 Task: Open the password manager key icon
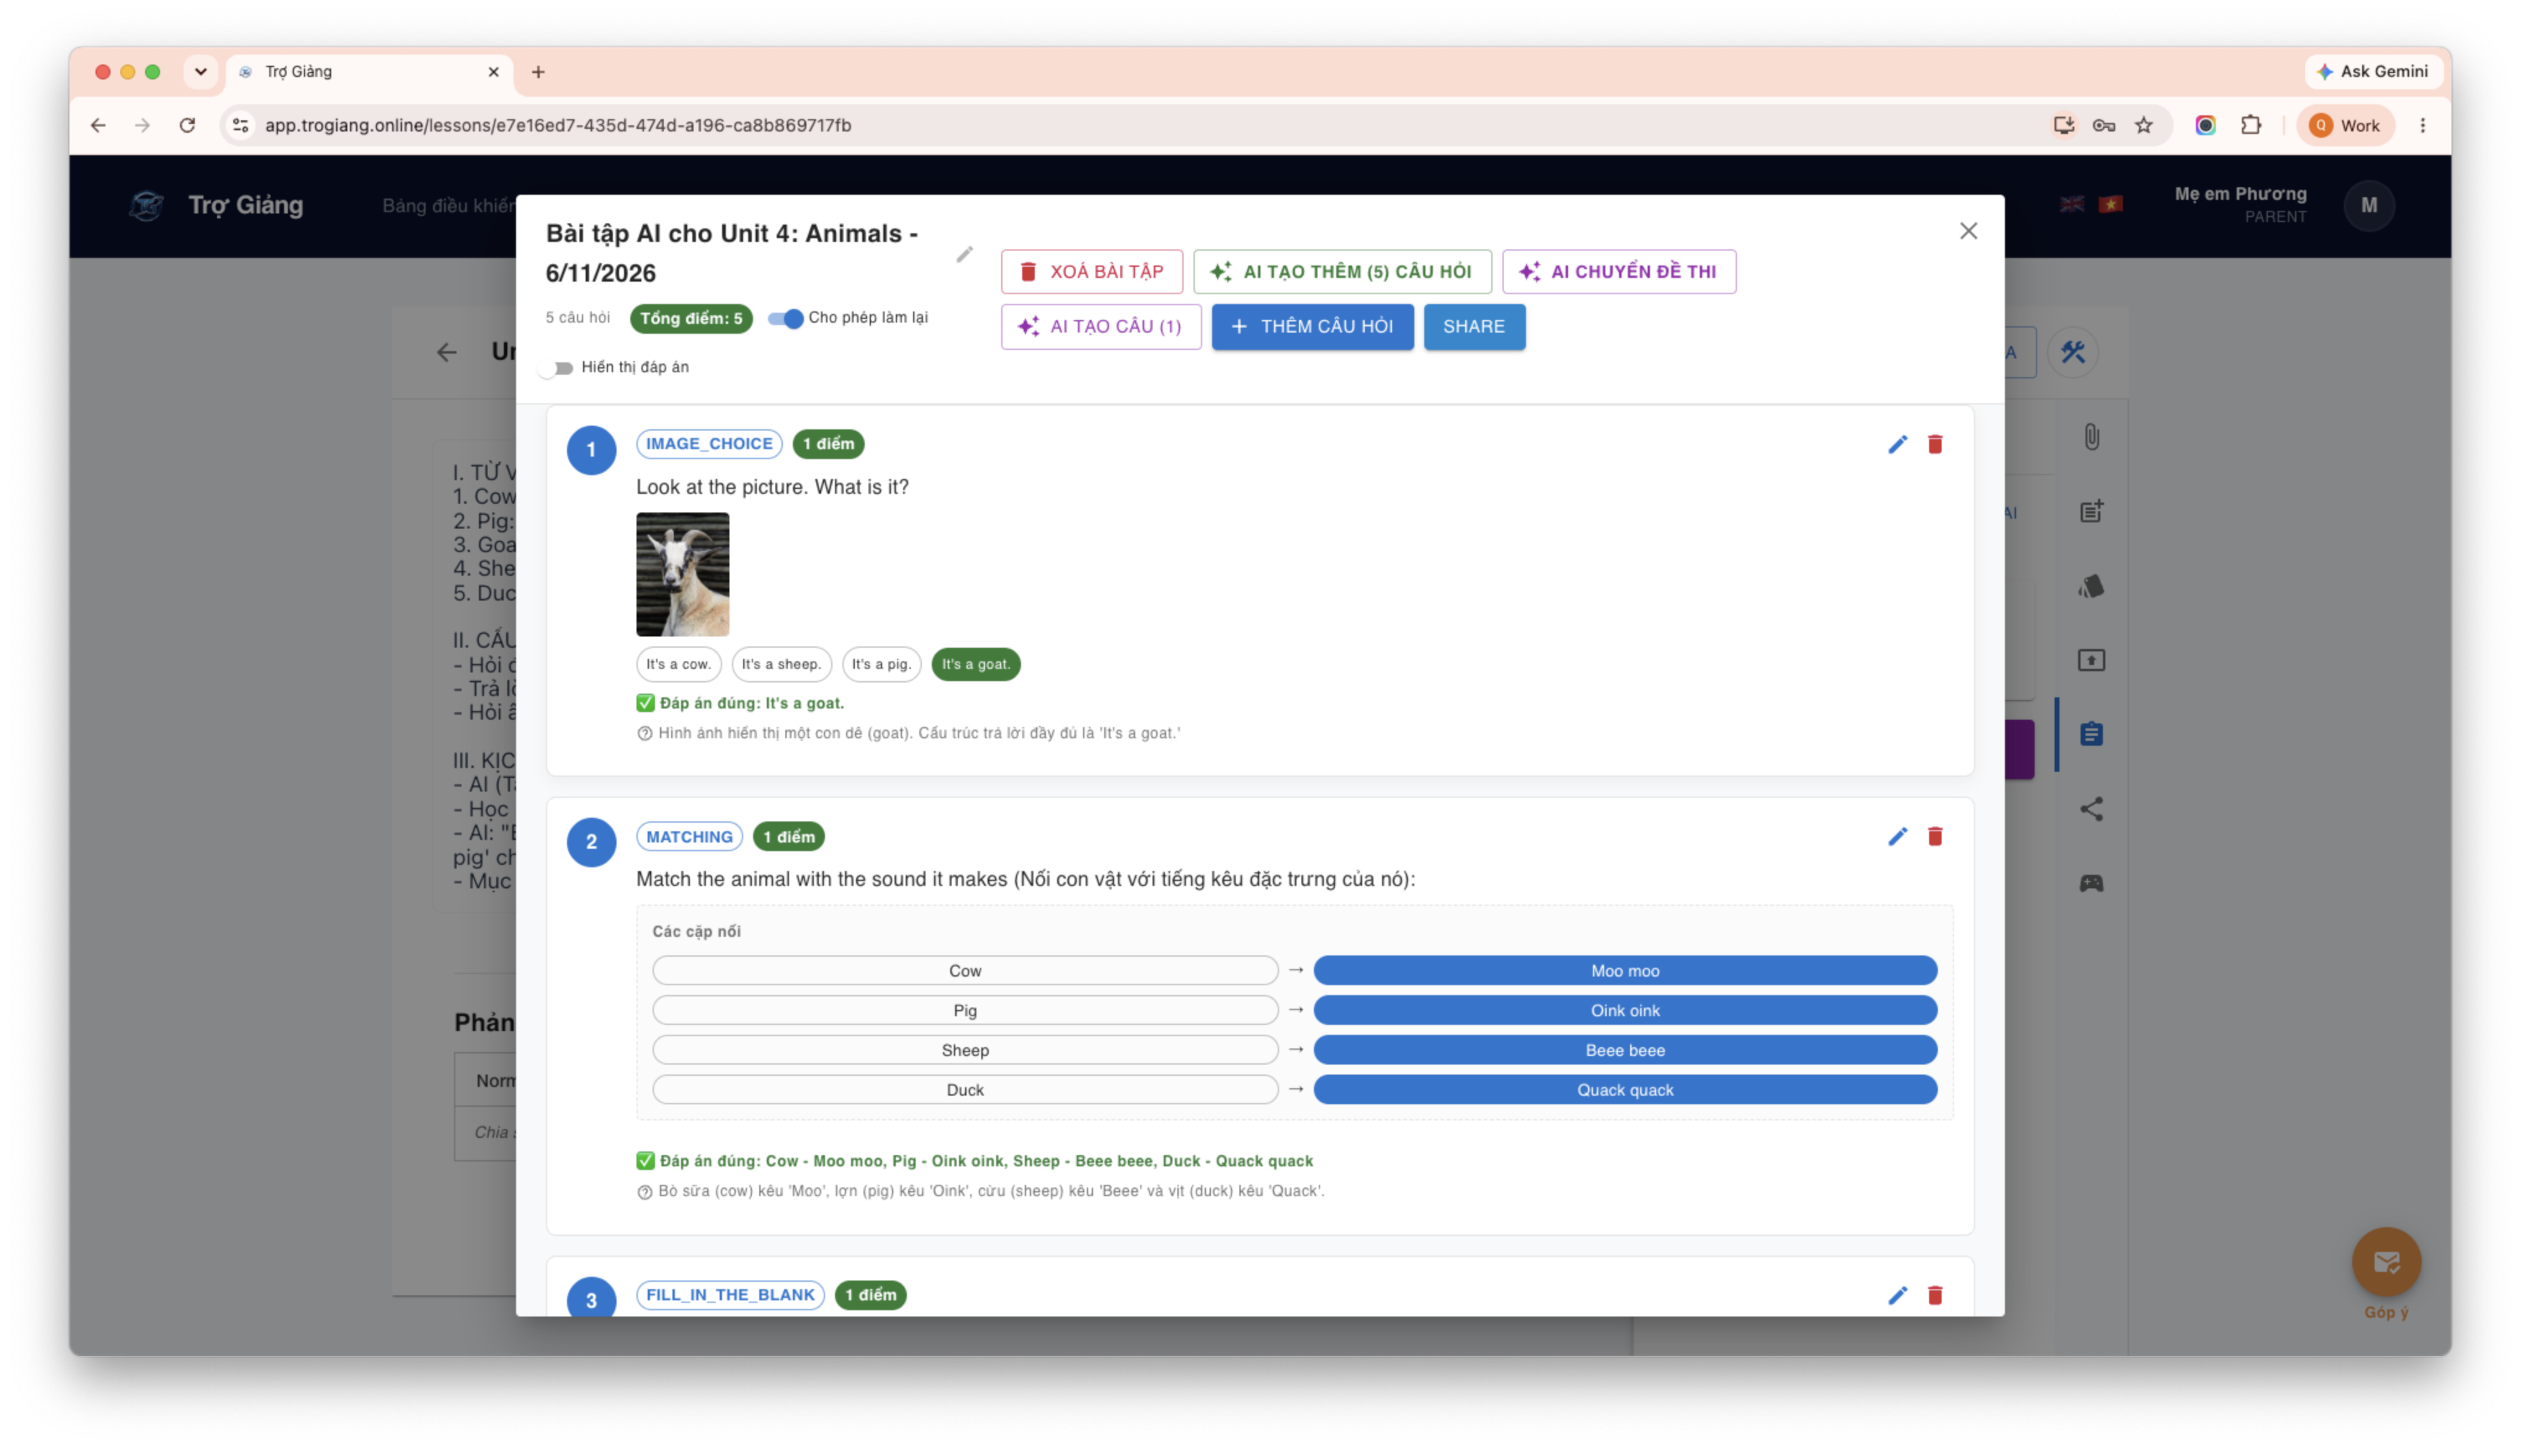tap(2104, 125)
